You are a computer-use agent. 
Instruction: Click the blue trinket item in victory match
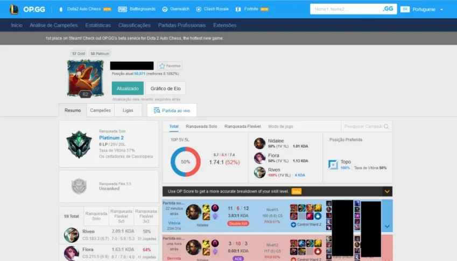pyautogui.click(x=318, y=216)
